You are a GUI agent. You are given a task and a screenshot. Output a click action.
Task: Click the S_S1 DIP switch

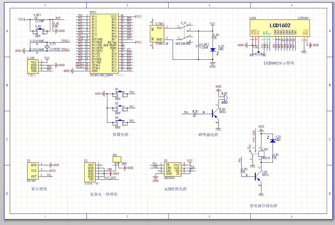point(184,33)
